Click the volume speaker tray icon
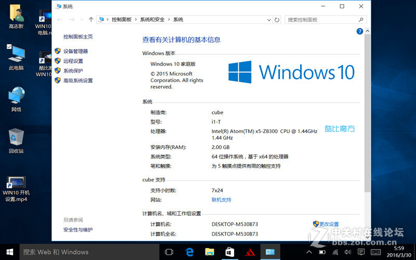 [347, 252]
